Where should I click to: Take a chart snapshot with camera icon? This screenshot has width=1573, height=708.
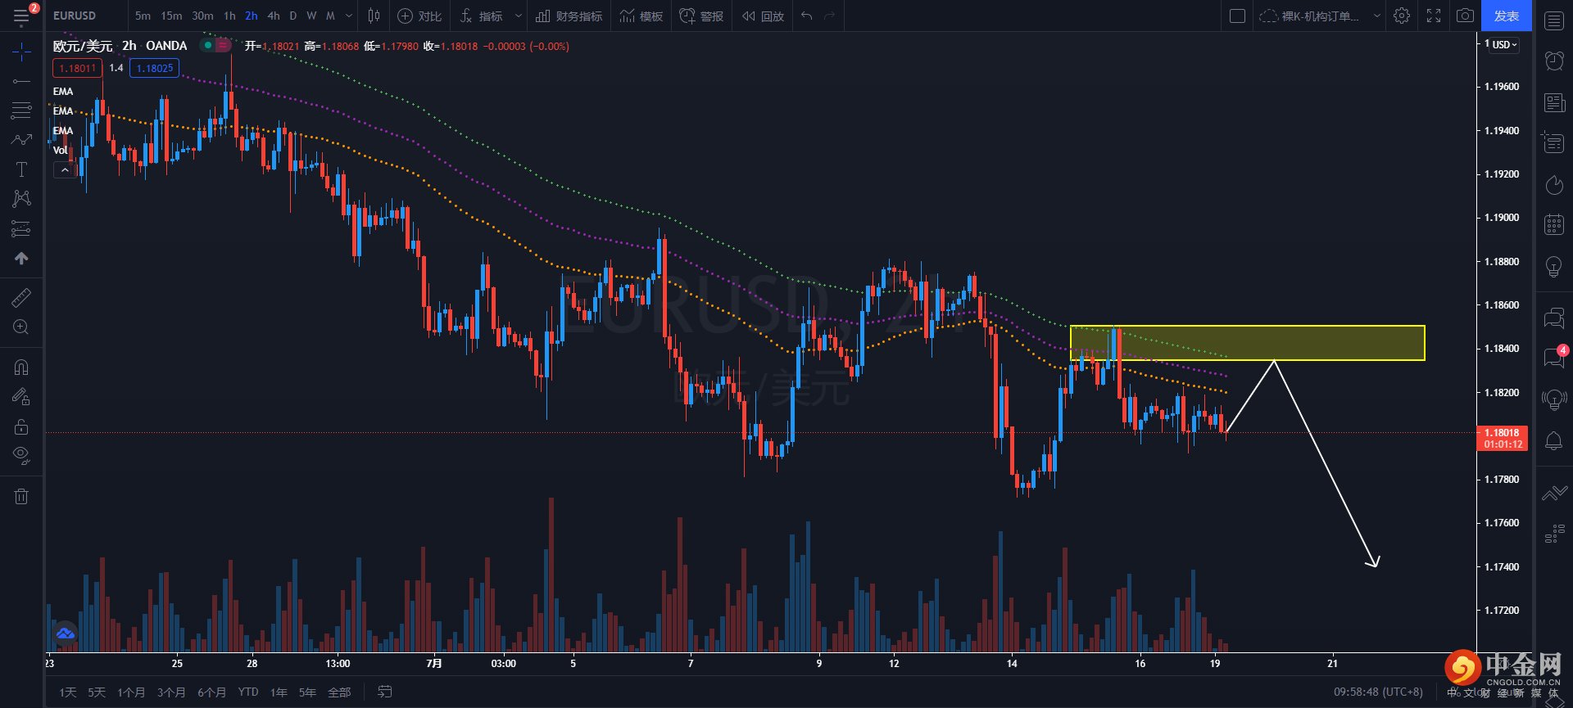pos(1465,16)
